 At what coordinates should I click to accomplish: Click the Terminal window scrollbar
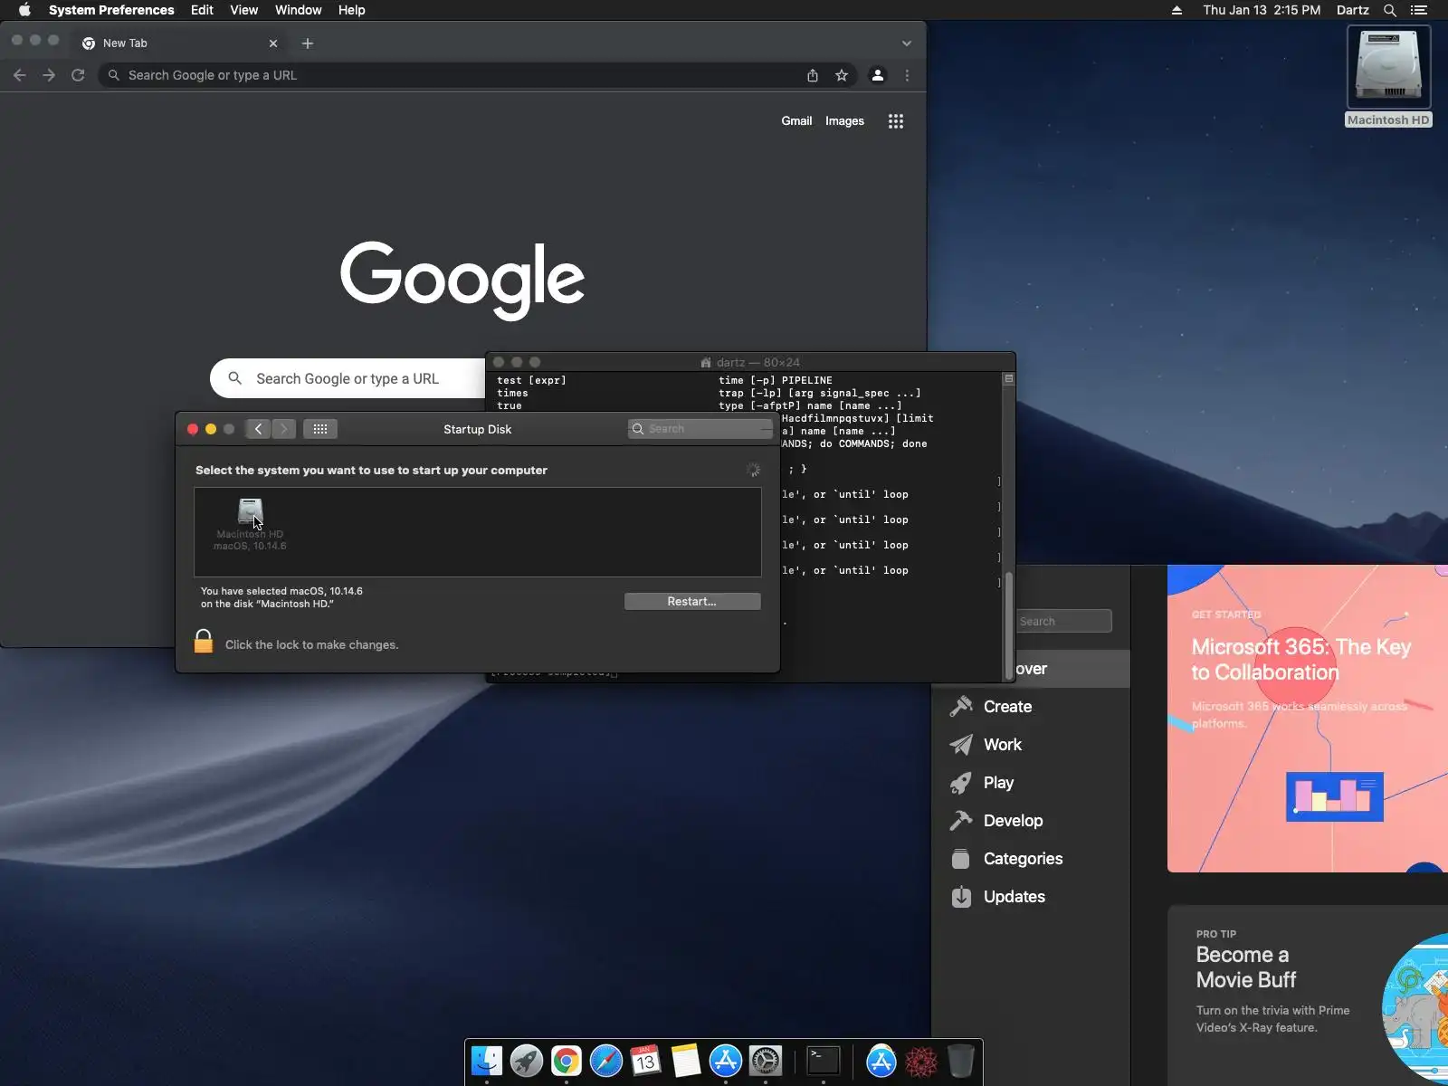point(1008,624)
